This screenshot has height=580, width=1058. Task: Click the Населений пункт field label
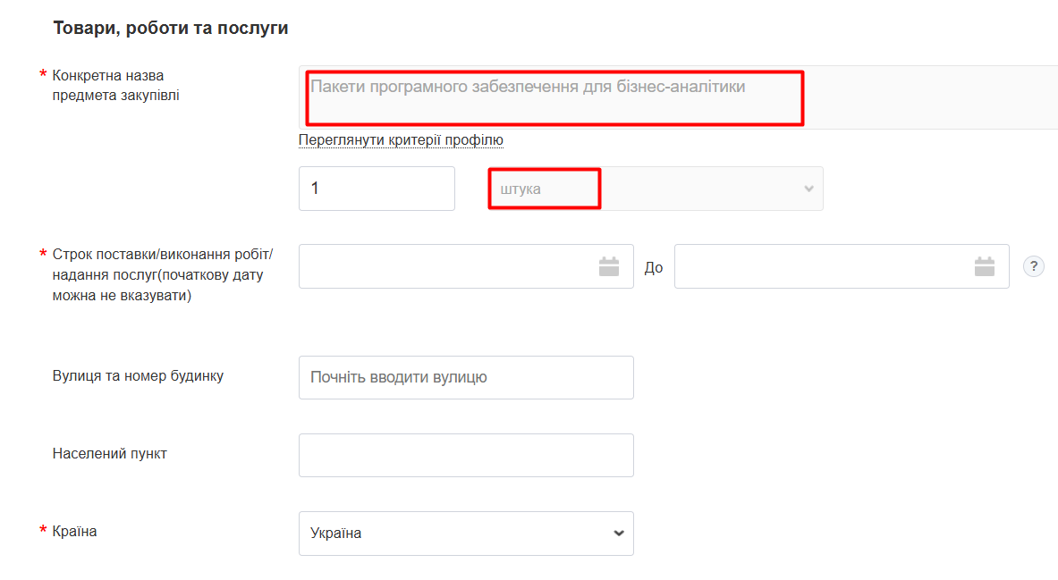110,453
